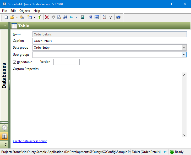Screen dimensions: 191x155
Task: Click into the Caption text field
Action: coord(110,41)
